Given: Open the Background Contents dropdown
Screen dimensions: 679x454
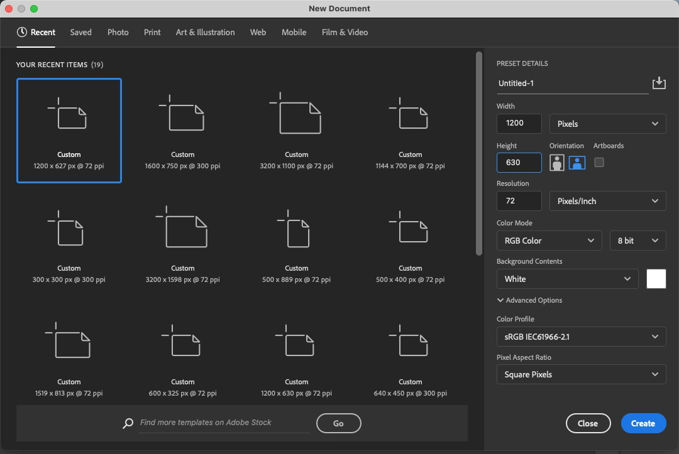Looking at the screenshot, I should click(566, 279).
